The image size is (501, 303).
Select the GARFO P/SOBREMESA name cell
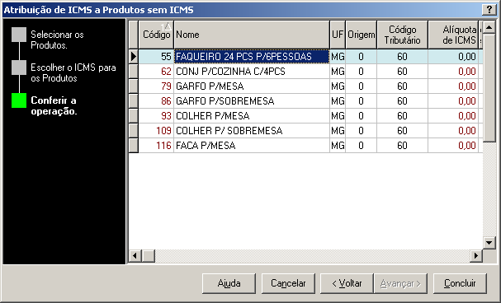[252, 101]
